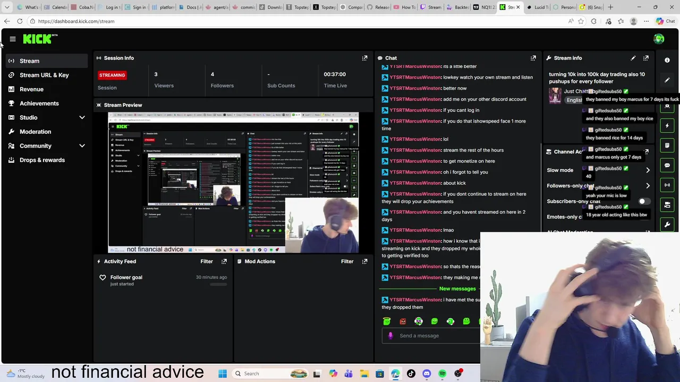Open Slow mode settings arrow

(x=648, y=170)
